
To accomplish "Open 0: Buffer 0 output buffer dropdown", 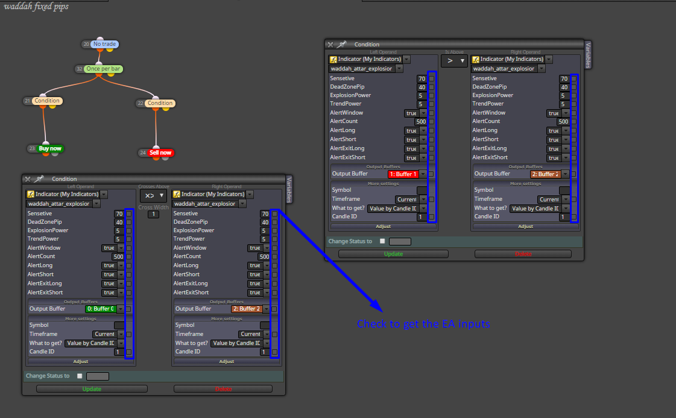I will click(105, 309).
